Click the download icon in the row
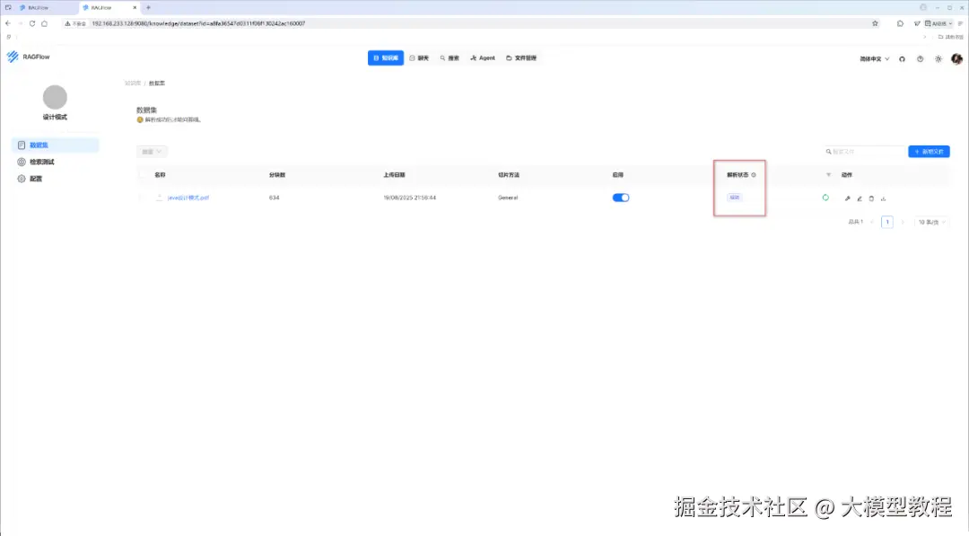The width and height of the screenshot is (969, 536). click(883, 198)
